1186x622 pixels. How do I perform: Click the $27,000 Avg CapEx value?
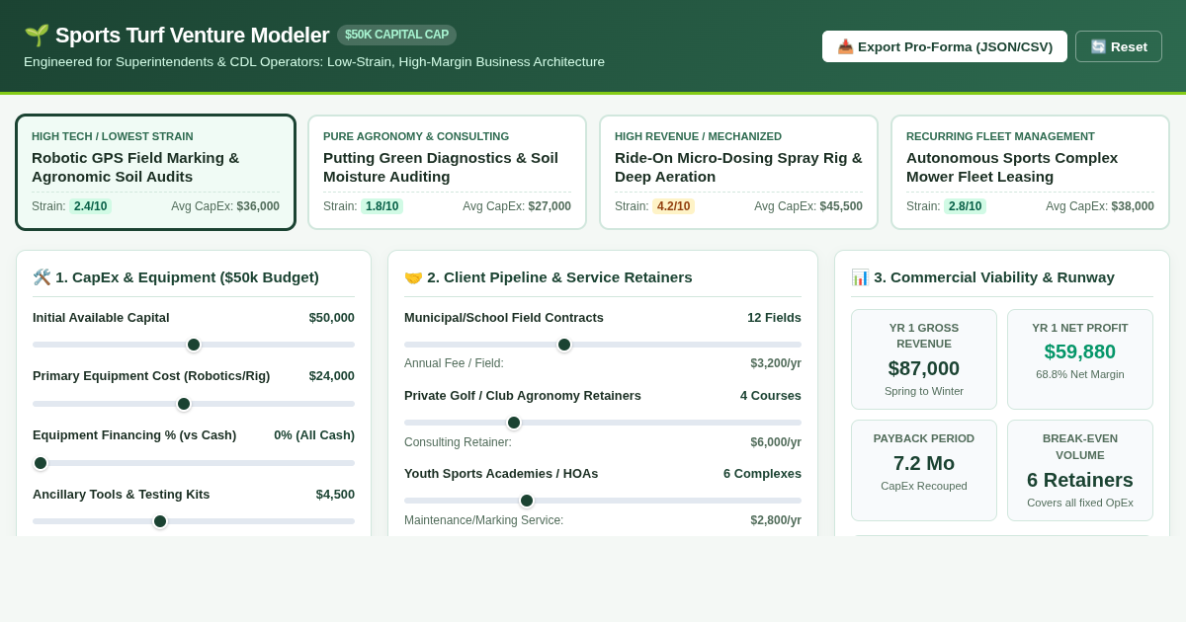pos(550,206)
